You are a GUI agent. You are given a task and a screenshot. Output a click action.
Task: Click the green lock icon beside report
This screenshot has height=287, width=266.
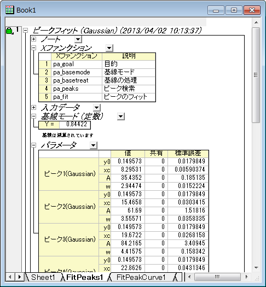pyautogui.click(x=9, y=31)
